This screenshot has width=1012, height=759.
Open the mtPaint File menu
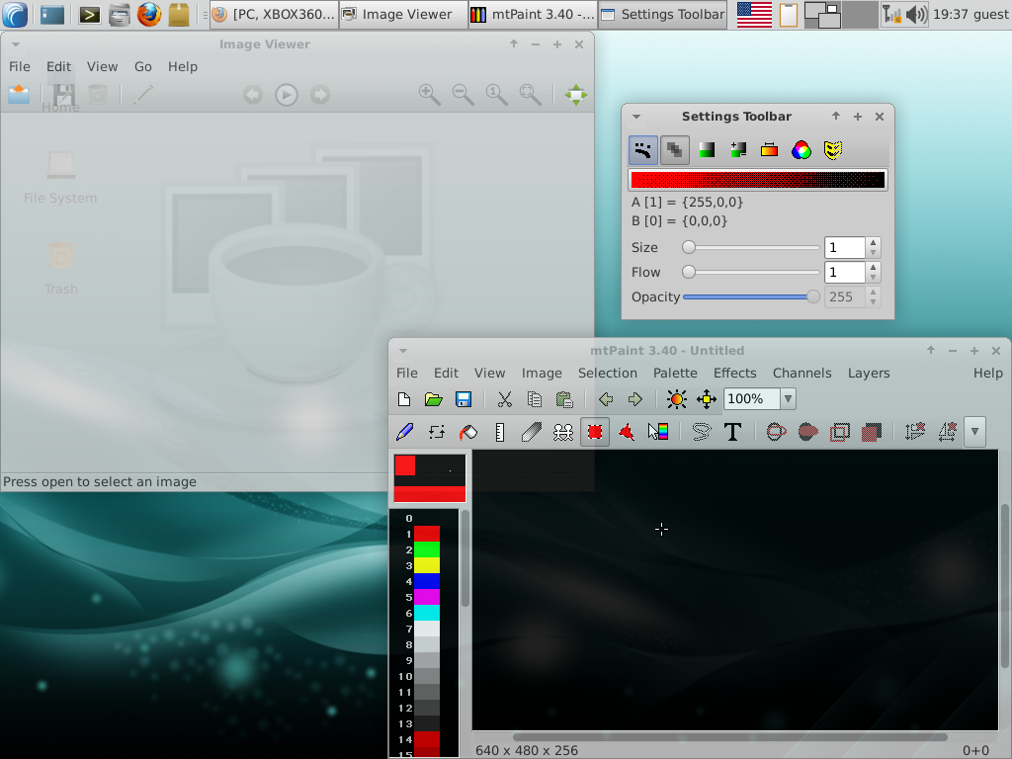point(406,373)
